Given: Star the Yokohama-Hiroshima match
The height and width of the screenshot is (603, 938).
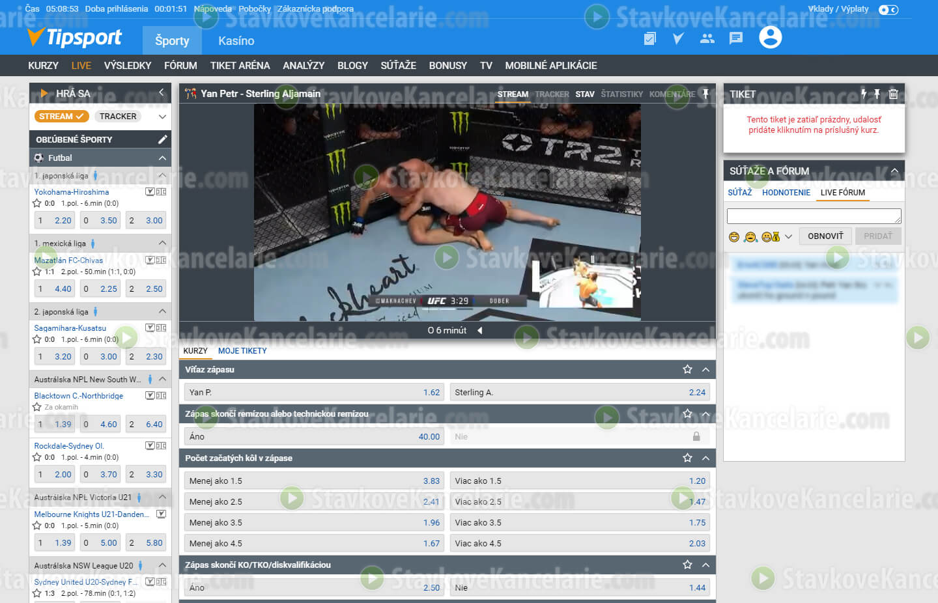Looking at the screenshot, I should 37,203.
